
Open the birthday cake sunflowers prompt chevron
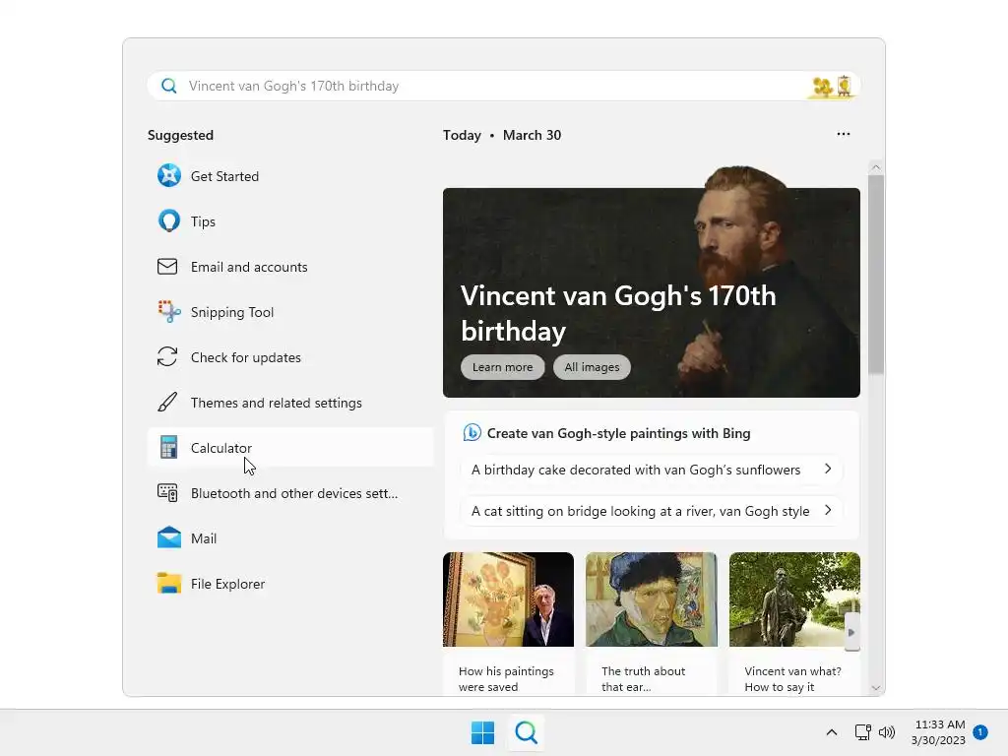tap(828, 470)
